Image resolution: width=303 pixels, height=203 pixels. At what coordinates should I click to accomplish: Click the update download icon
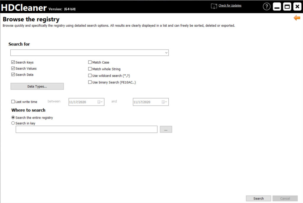pyautogui.click(x=214, y=6)
